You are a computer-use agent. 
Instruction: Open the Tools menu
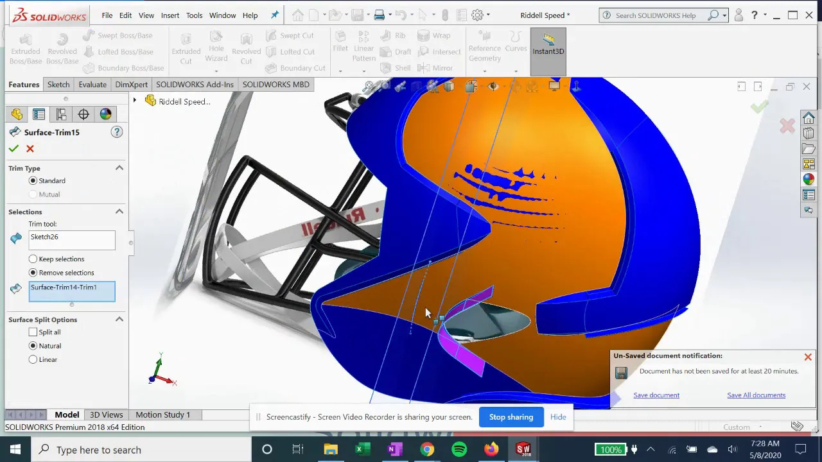(194, 15)
